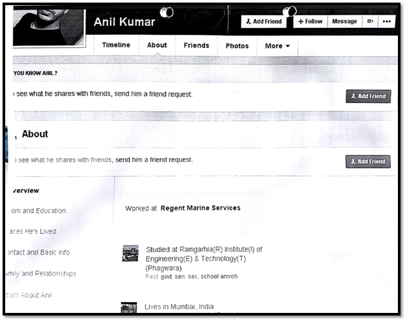Screen dimensions: 407x322
Task: Click 'YOU KNOW ANIL?' heading text
Action: click(x=35, y=73)
